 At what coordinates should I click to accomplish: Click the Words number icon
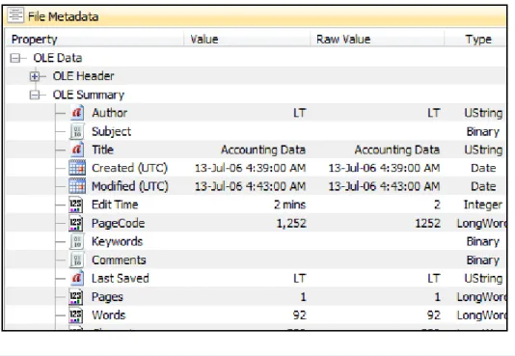click(76, 315)
